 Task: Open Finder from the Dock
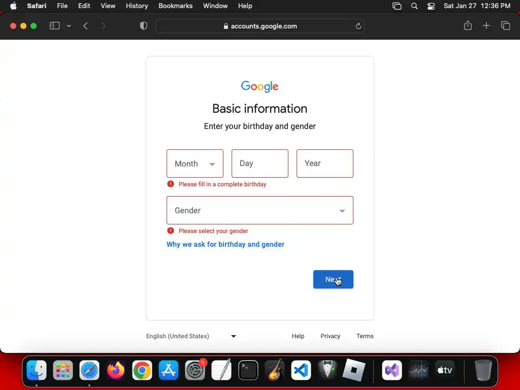pyautogui.click(x=37, y=370)
